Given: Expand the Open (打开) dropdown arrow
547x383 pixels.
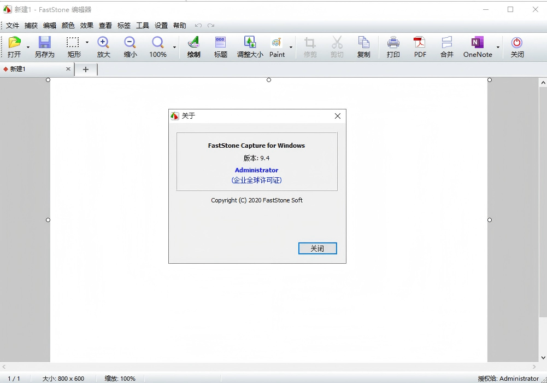Looking at the screenshot, I should click(28, 48).
